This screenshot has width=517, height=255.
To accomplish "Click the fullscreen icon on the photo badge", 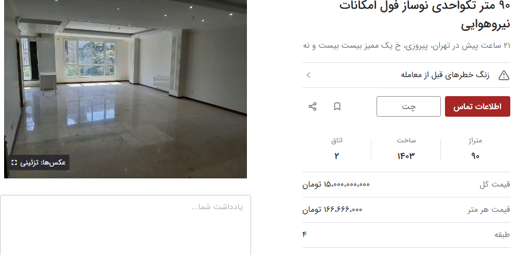I will (14, 162).
